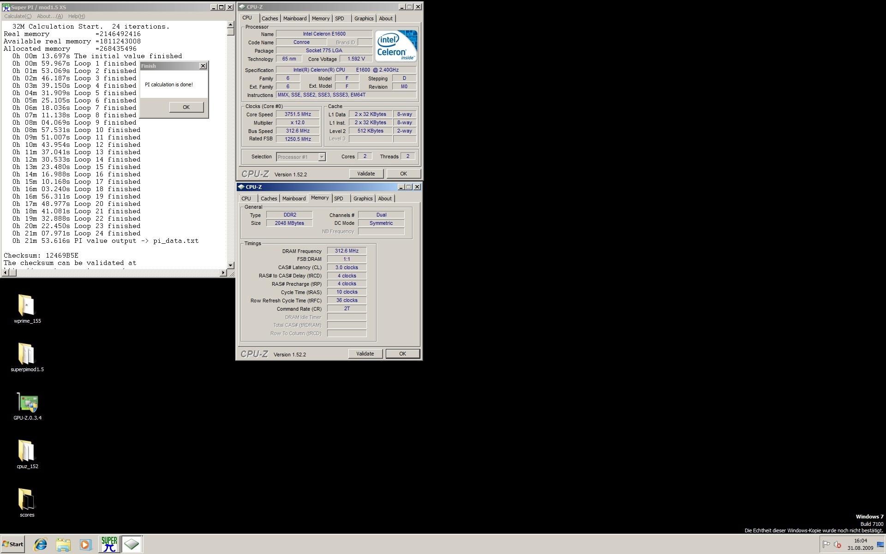Screen dimensions: 886x554
Task: Click the Internet Explorer taskbar icon
Action: (41, 545)
